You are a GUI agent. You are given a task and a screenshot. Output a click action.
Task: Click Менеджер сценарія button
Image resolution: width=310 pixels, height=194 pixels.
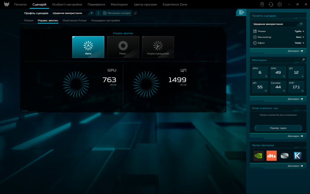117,13
